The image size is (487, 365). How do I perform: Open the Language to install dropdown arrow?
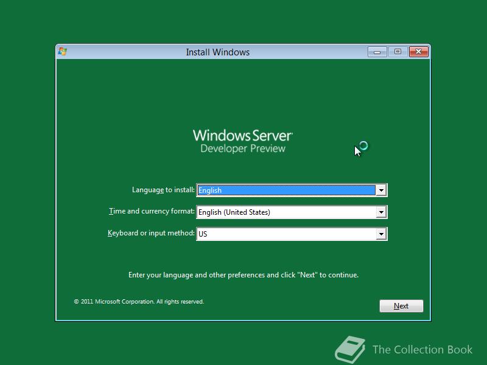click(x=381, y=190)
